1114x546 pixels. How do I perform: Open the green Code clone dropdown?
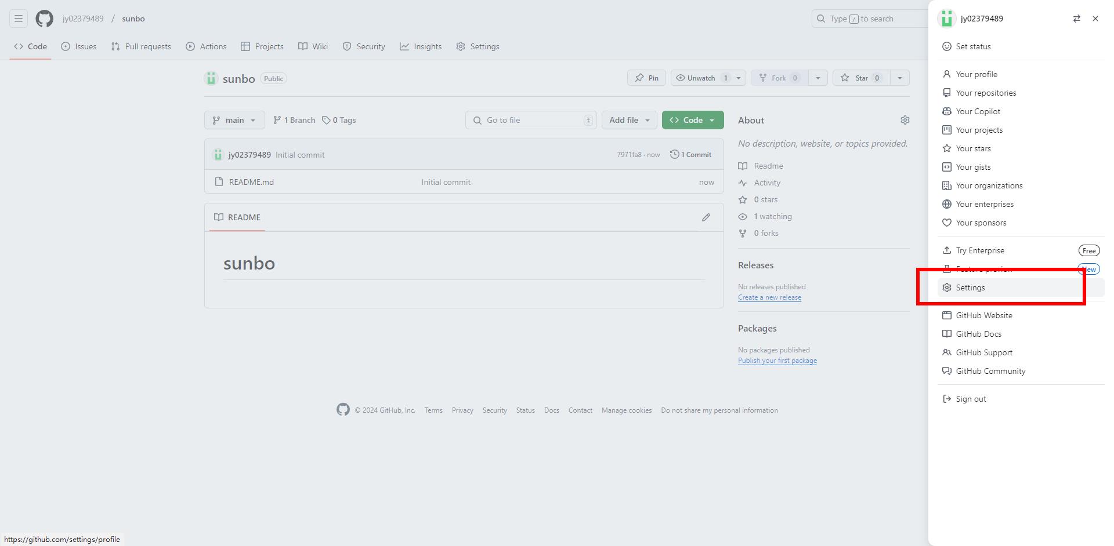tap(693, 120)
